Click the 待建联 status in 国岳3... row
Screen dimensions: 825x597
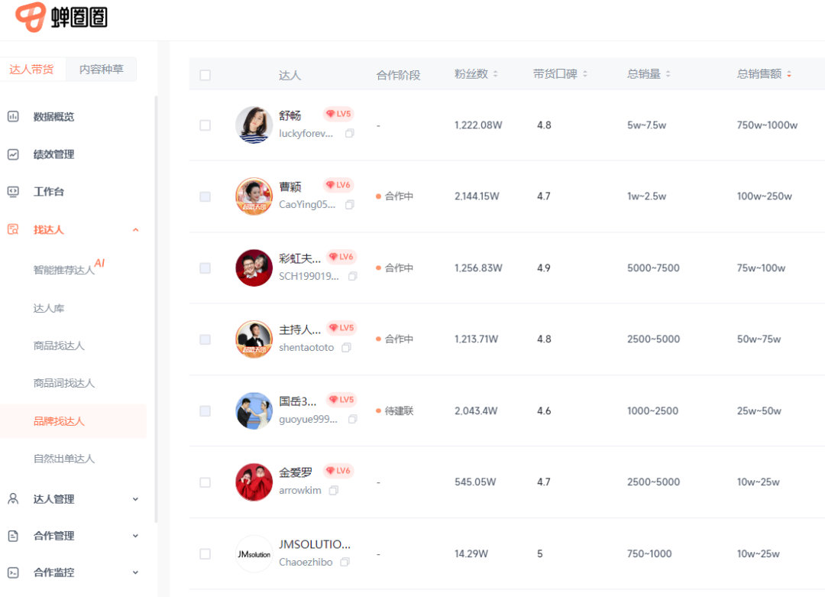point(395,410)
